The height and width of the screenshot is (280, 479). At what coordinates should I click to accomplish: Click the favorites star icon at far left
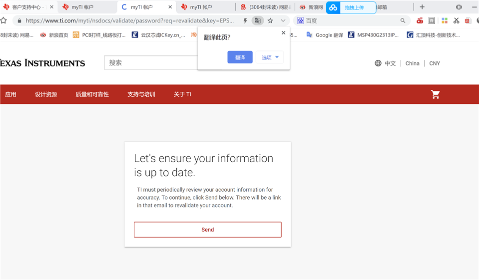3,20
